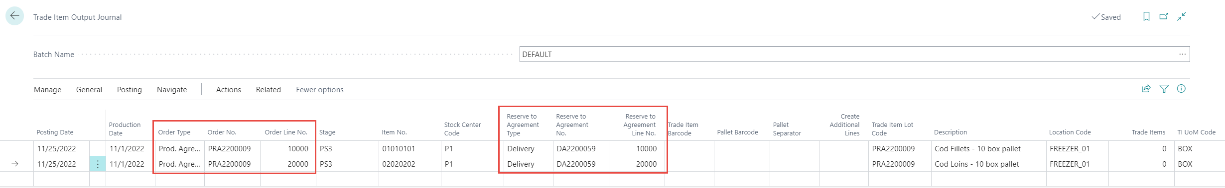This screenshot has height=188, width=1225.
Task: Expand the Actions menu
Action: [x=229, y=90]
